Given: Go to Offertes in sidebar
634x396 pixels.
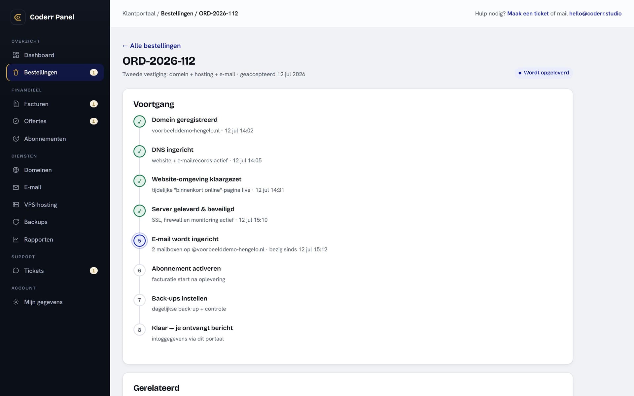Looking at the screenshot, I should tap(55, 121).
